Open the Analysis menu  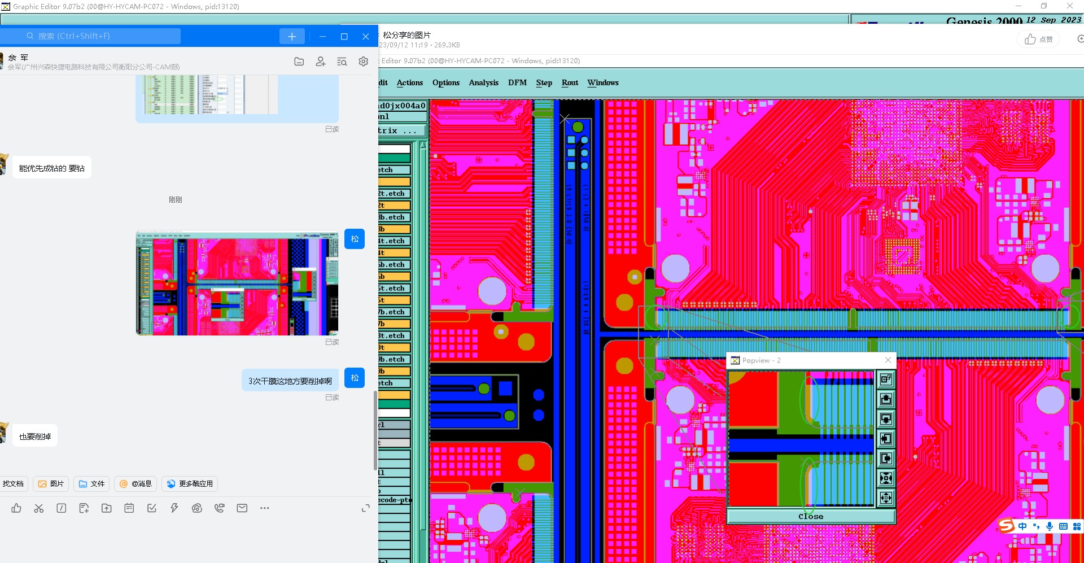[x=484, y=82]
